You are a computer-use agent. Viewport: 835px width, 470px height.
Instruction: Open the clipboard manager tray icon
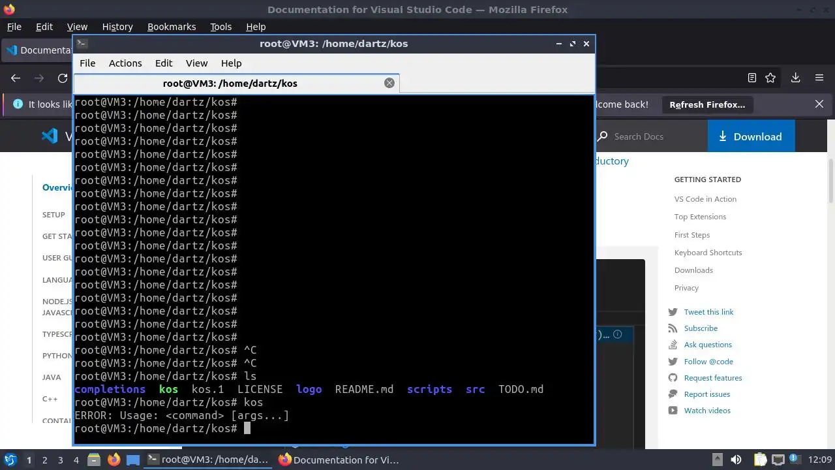pyautogui.click(x=760, y=460)
